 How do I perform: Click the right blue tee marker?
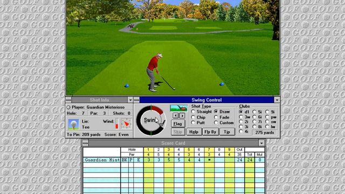222,84
